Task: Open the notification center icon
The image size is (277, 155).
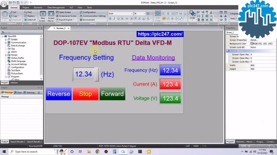Action: tap(272, 152)
